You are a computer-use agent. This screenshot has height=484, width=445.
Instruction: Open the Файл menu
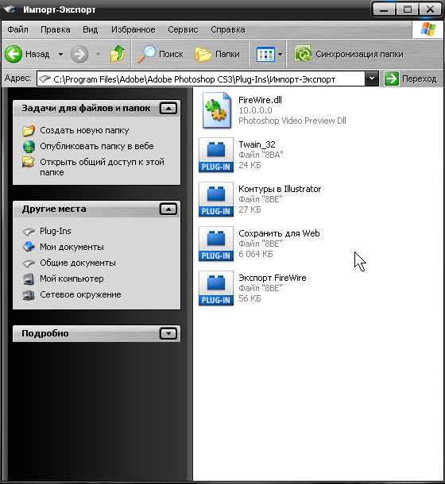[17, 29]
